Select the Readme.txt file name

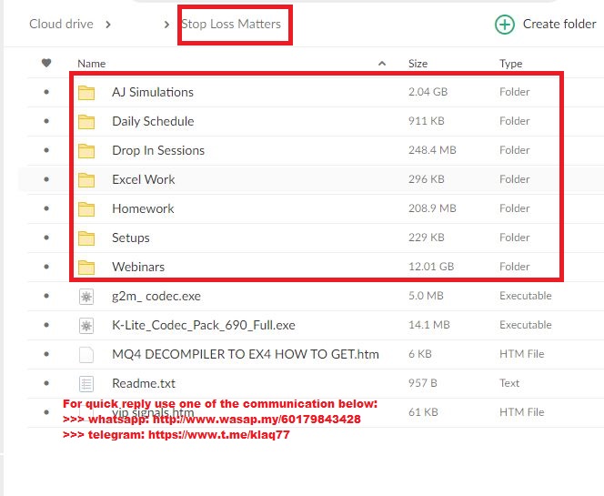(144, 383)
